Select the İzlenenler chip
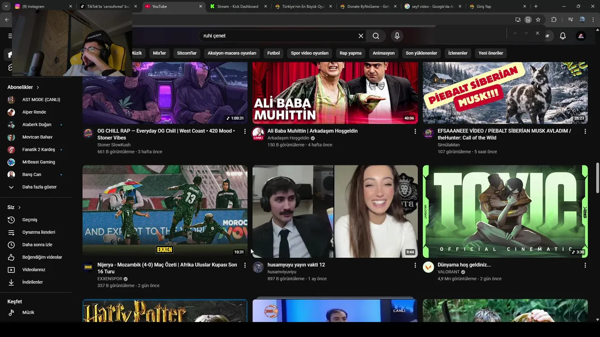 click(x=457, y=53)
